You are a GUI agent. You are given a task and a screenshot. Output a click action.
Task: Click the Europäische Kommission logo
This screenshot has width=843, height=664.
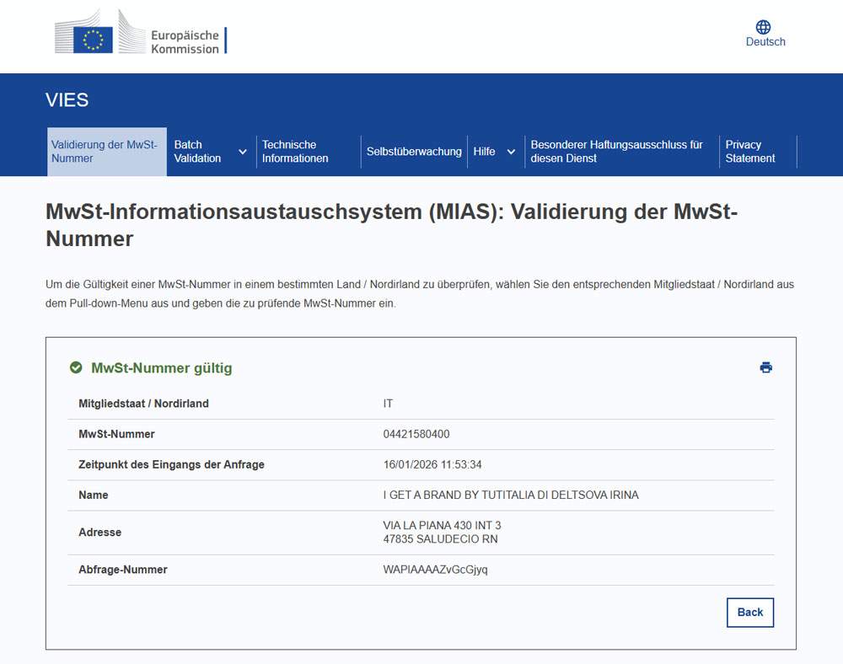pyautogui.click(x=139, y=36)
